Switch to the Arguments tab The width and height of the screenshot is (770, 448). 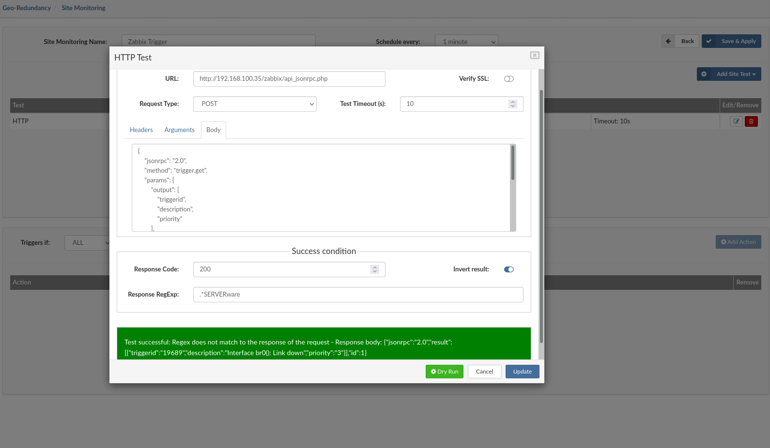coord(179,130)
